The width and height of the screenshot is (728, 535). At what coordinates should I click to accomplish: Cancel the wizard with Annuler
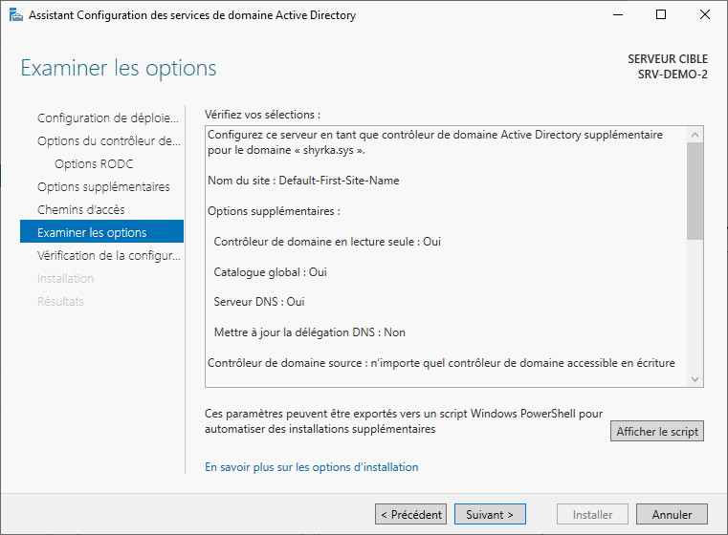[x=672, y=515]
